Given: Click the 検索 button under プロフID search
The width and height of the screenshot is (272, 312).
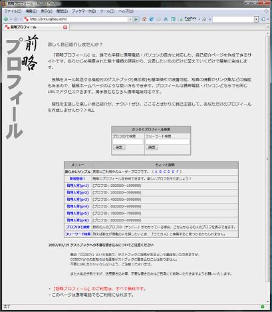Looking at the screenshot, I should (119, 147).
